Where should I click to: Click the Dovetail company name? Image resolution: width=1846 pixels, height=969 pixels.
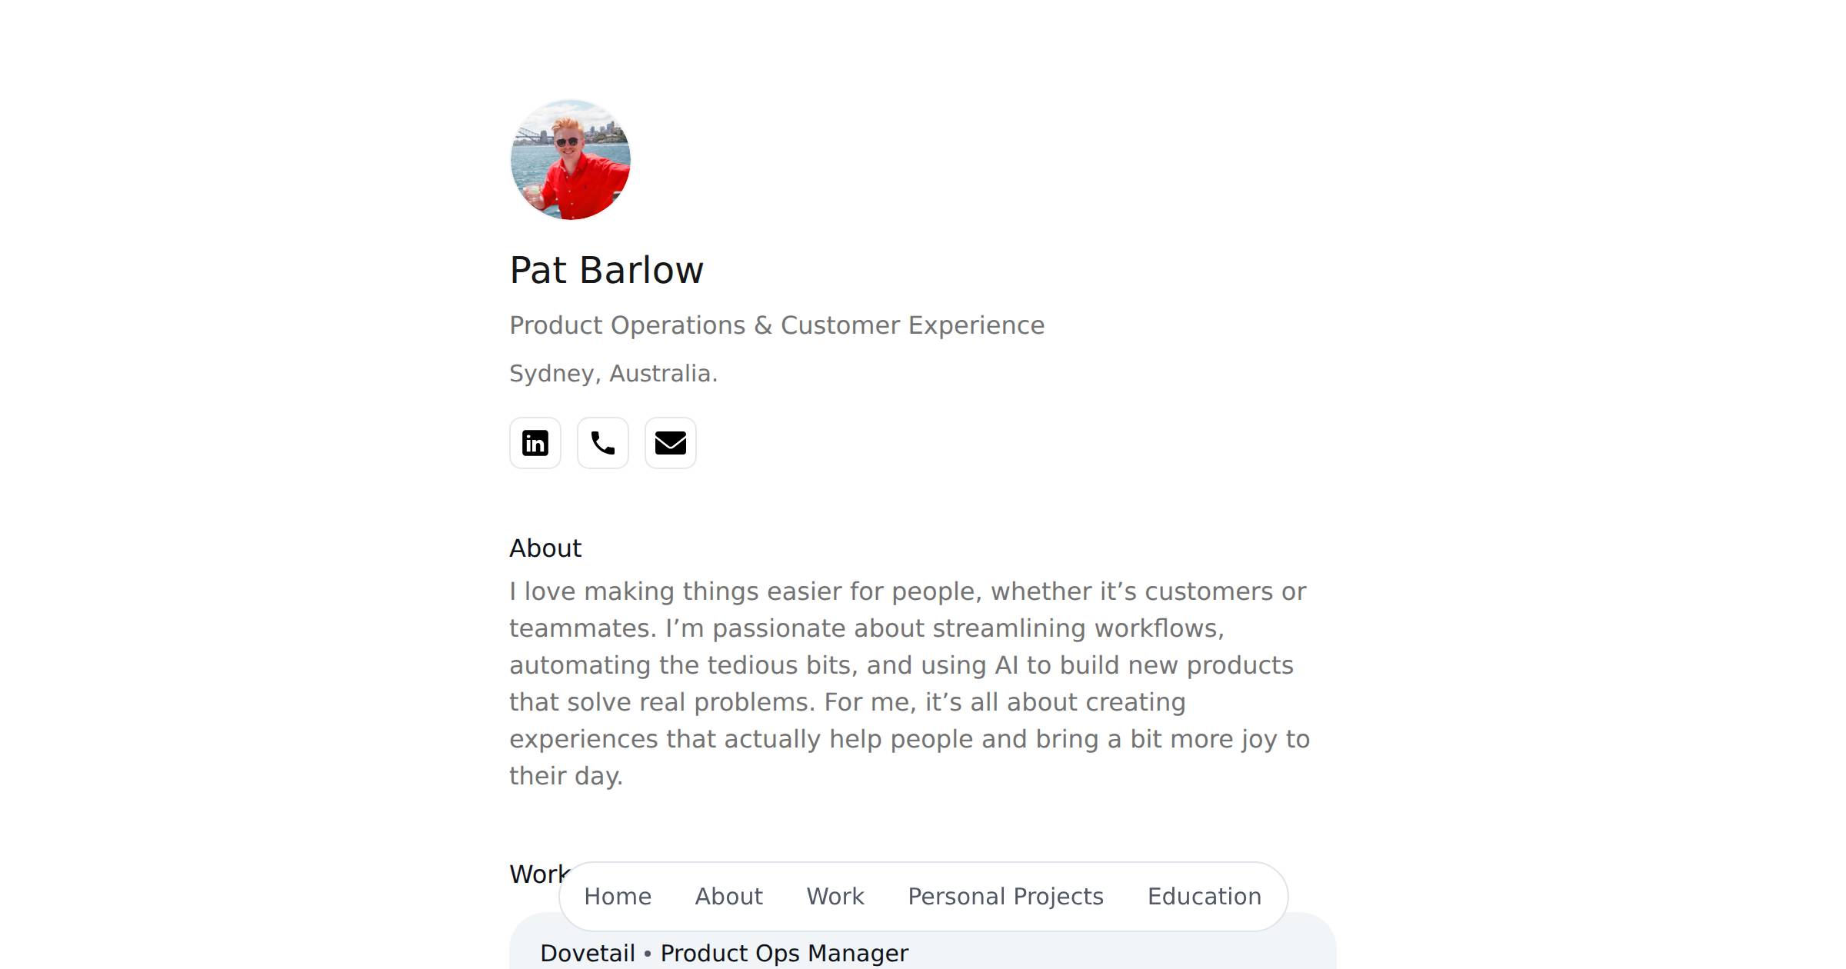tap(588, 954)
